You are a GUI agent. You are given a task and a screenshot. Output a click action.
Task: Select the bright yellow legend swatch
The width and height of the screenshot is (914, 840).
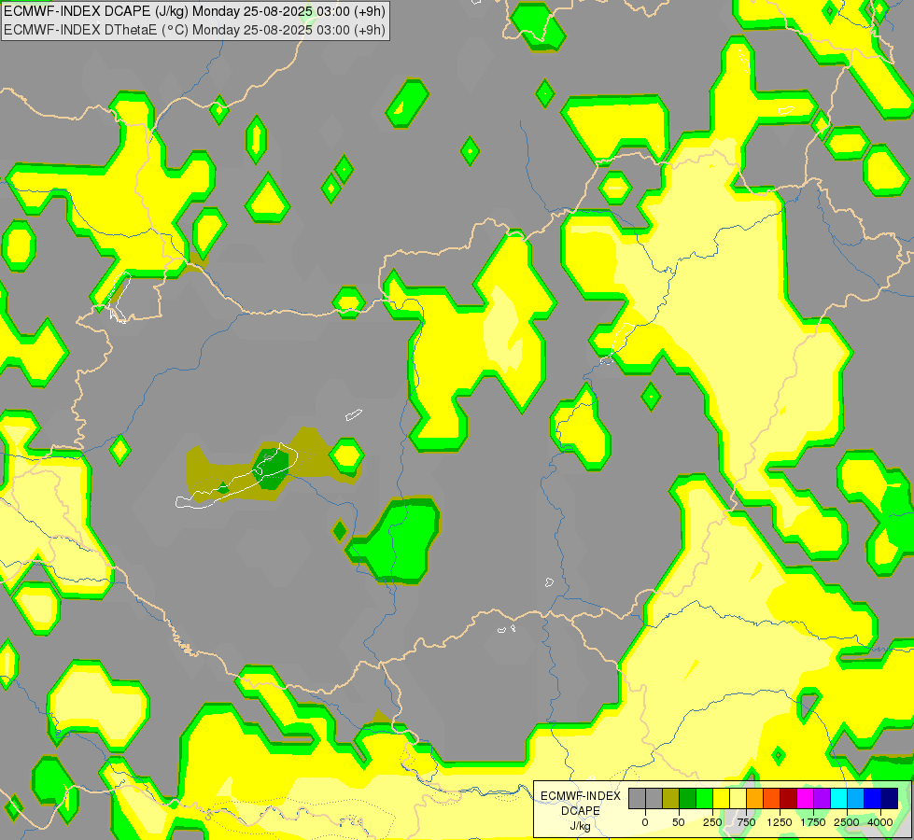point(721,798)
